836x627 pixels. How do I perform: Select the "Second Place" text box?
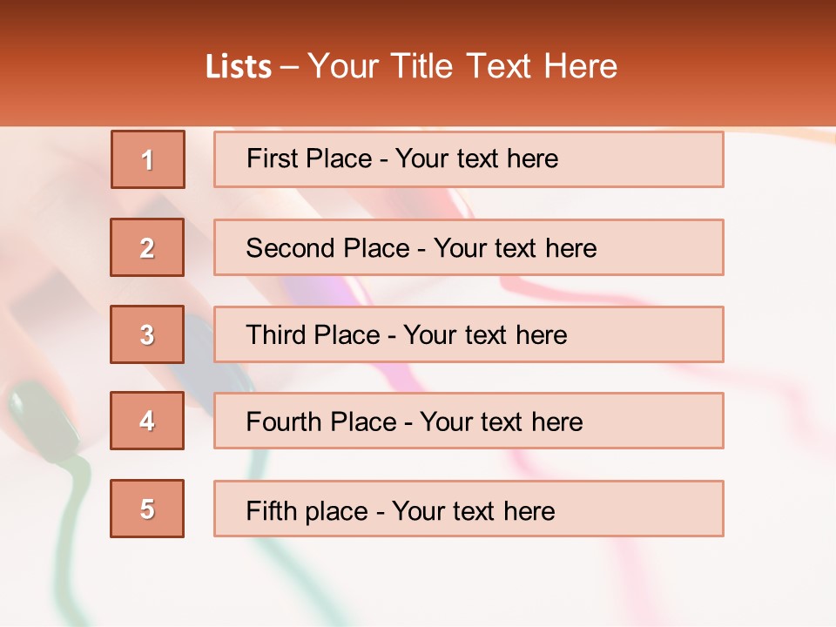(469, 247)
